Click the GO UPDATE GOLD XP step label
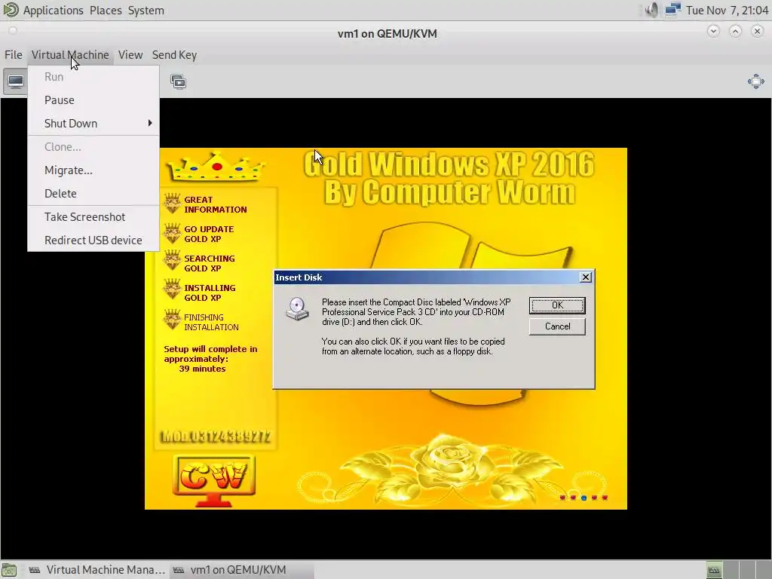This screenshot has height=579, width=772. [210, 234]
